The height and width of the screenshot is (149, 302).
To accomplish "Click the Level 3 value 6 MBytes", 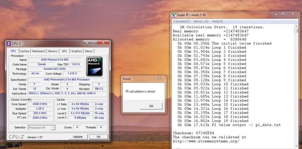I will tap(80, 118).
